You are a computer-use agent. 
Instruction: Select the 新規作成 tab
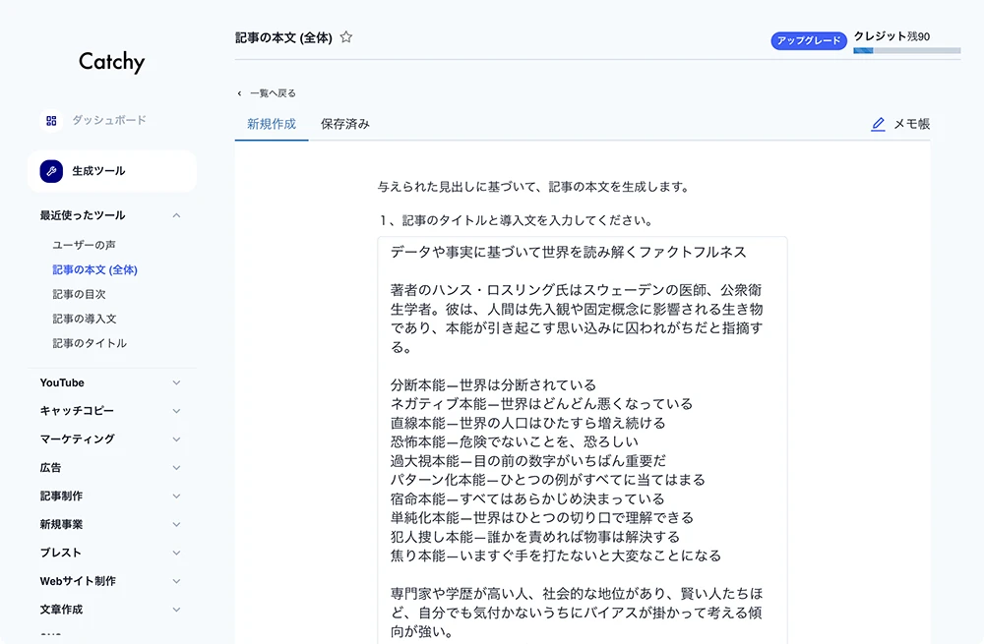tap(272, 124)
